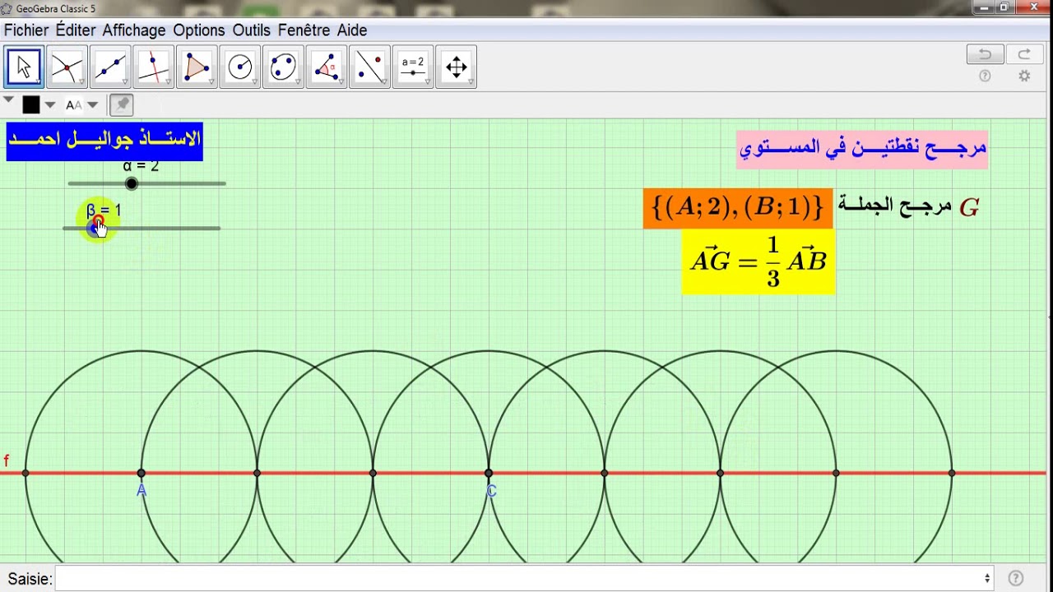The width and height of the screenshot is (1053, 592).
Task: Select the orange {(A;2),(B;1)} text box
Action: 738,207
